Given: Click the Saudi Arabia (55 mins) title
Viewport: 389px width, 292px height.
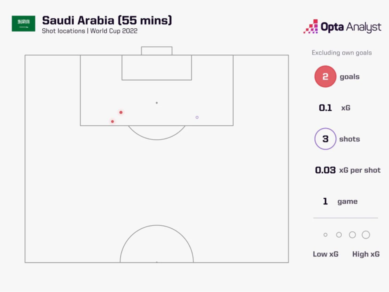Looking at the screenshot, I should (107, 20).
